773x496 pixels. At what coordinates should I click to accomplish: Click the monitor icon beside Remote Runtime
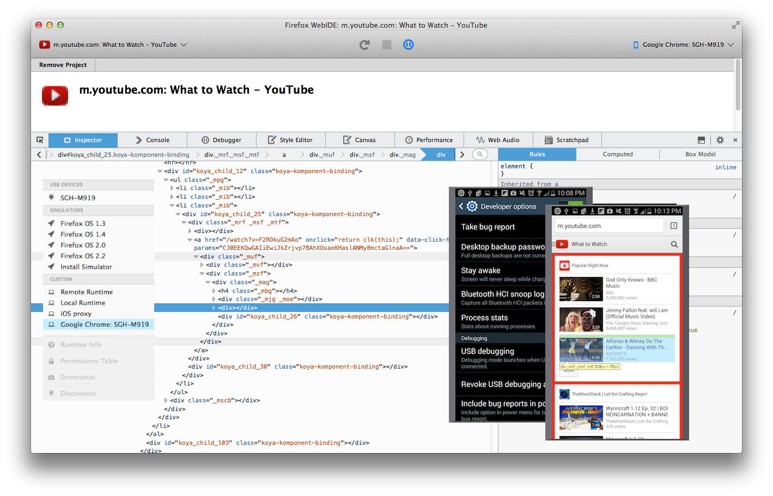[51, 292]
